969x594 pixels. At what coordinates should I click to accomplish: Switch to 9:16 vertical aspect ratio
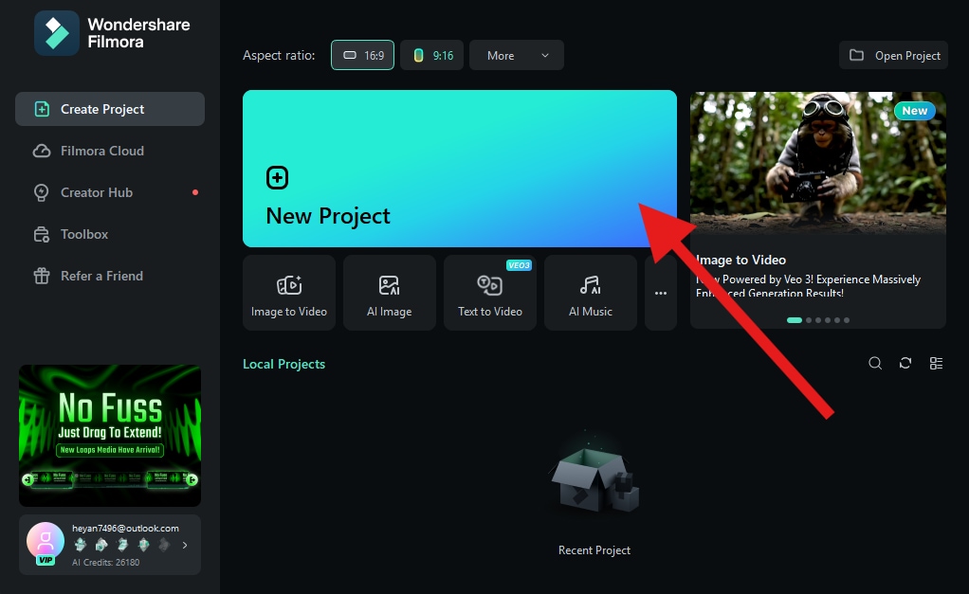[x=431, y=55]
